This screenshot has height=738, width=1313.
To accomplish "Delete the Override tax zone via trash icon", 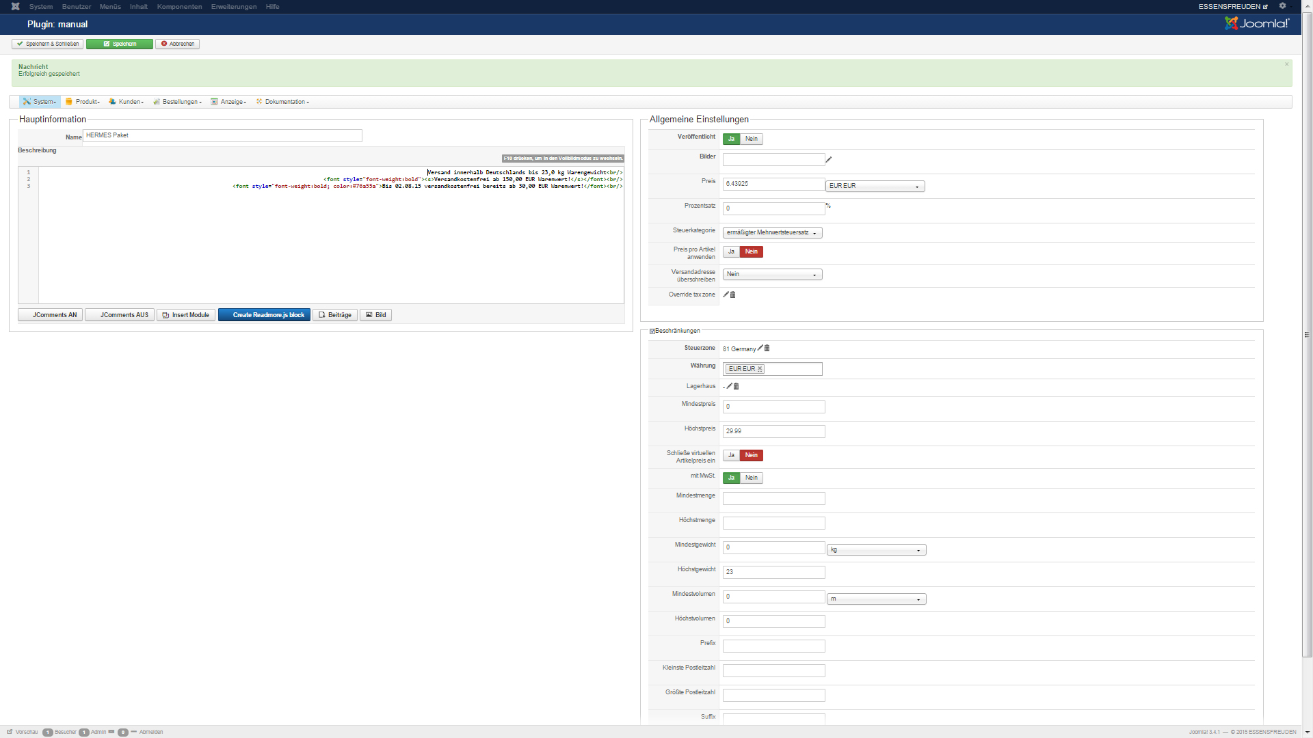I will [x=733, y=295].
